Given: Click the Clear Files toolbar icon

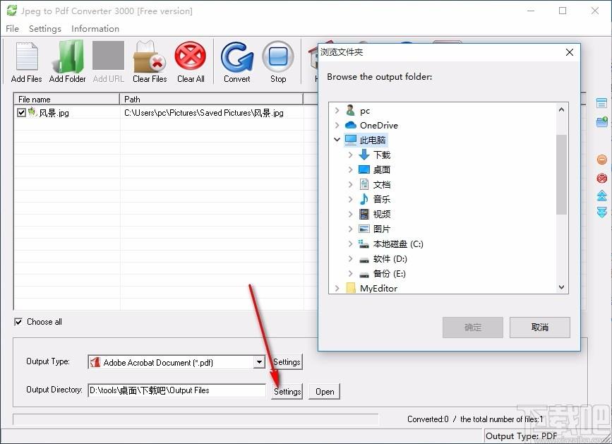Looking at the screenshot, I should (150, 62).
